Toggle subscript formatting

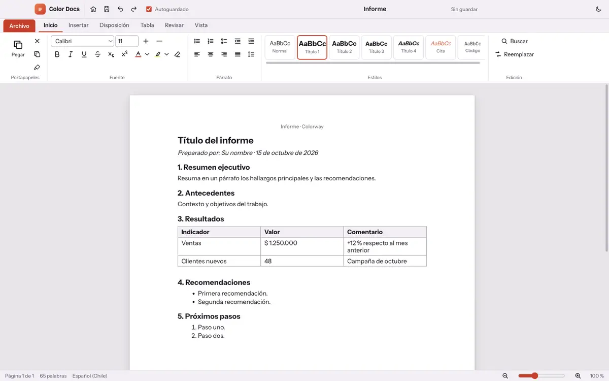click(x=111, y=54)
